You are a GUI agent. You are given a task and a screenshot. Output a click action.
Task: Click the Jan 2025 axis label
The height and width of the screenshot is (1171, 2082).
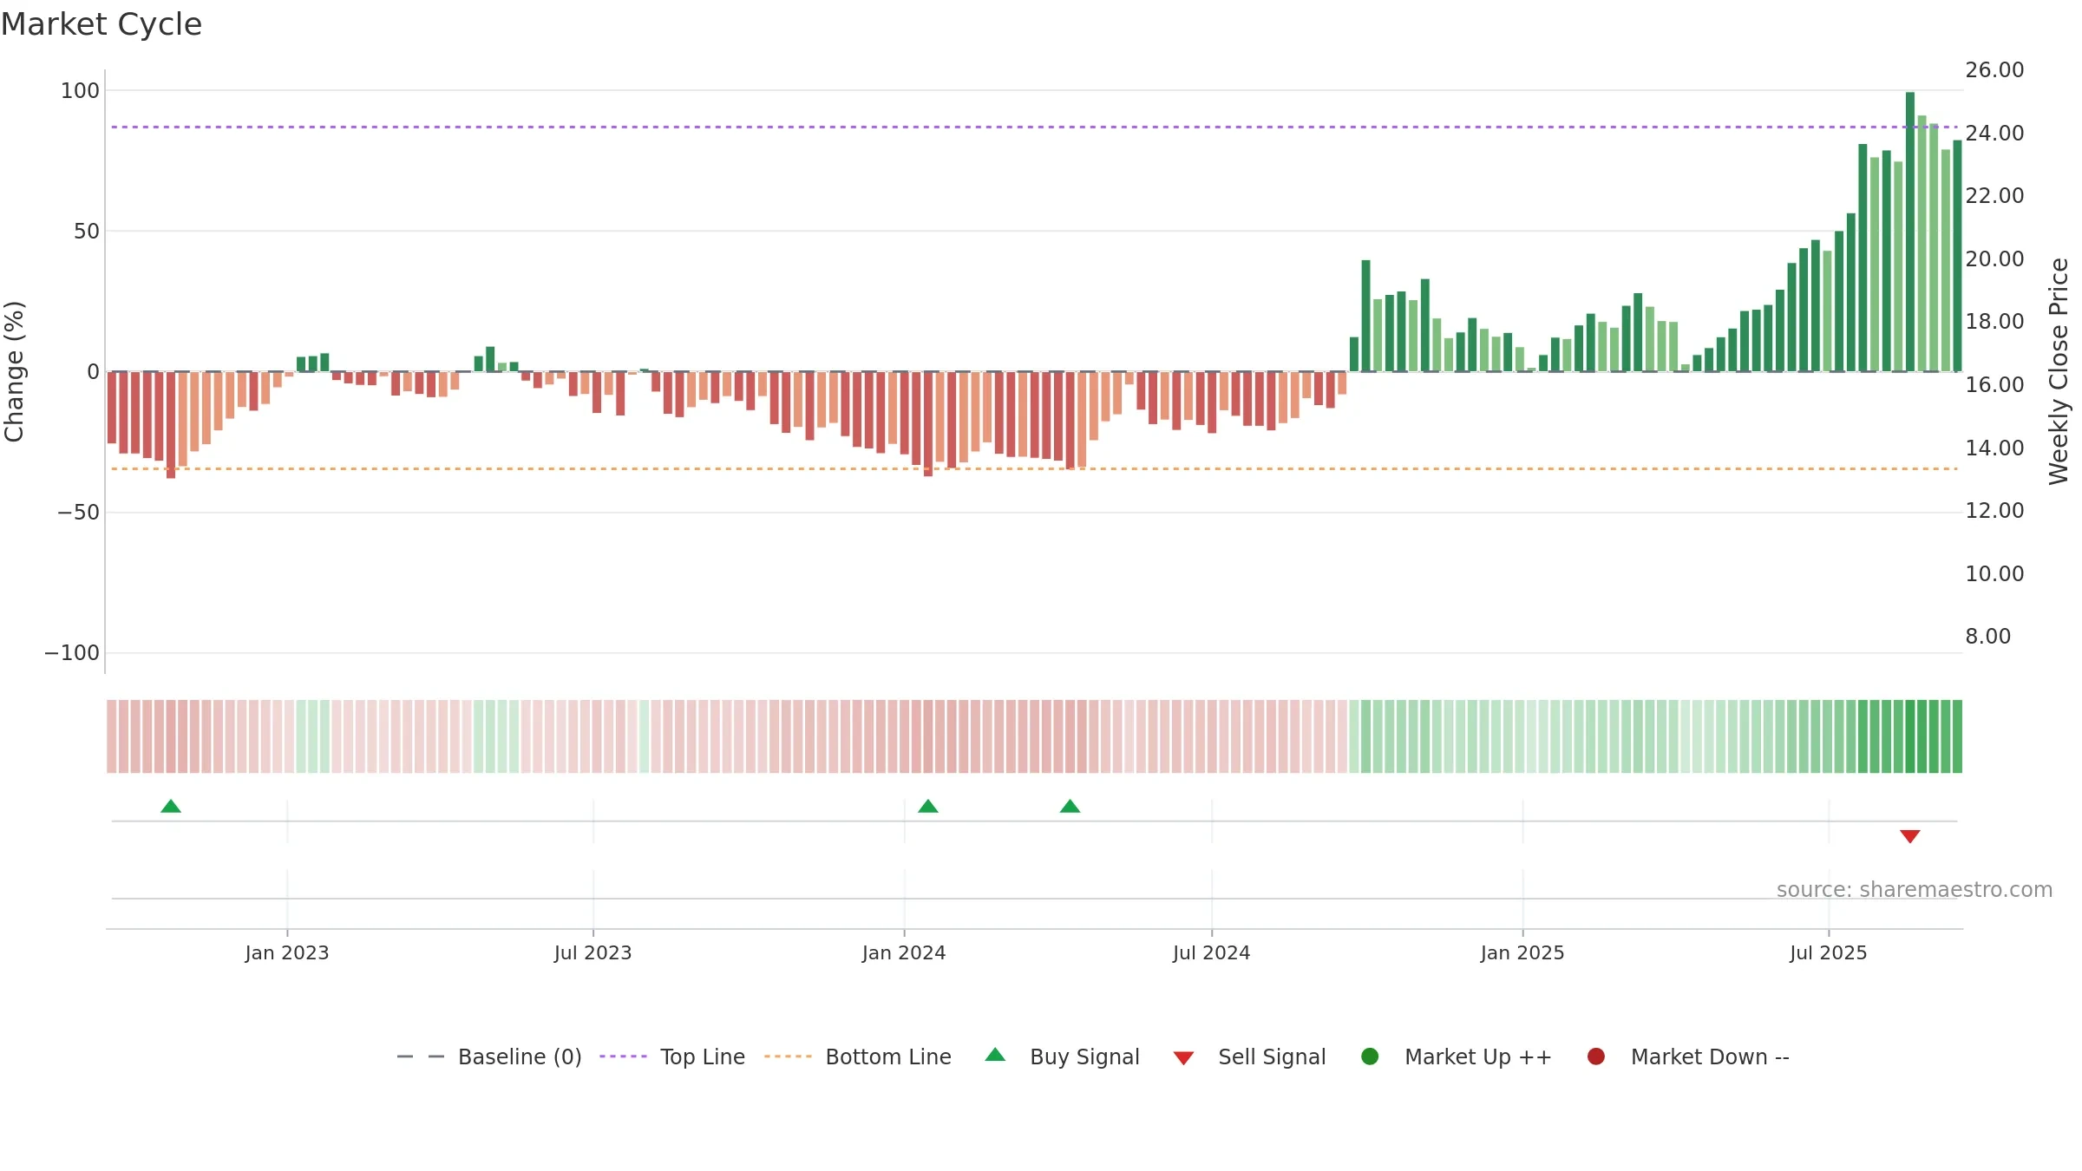coord(1522,952)
